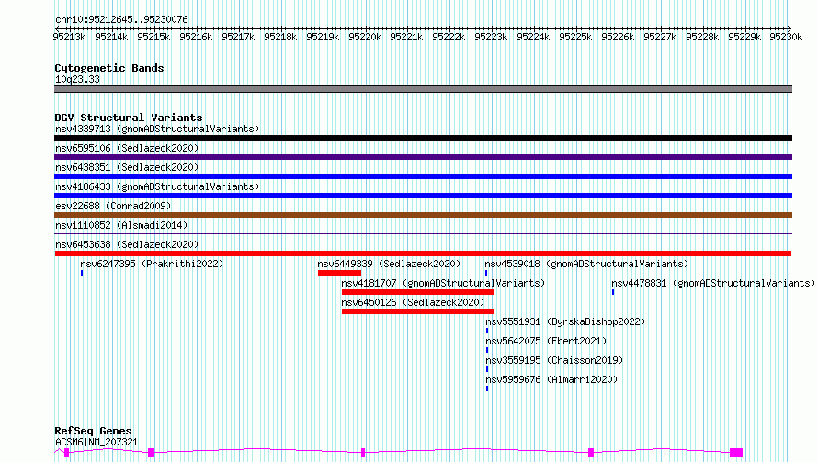The width and height of the screenshot is (818, 462).
Task: Click the purple nsv6595106 variant bar
Action: pyautogui.click(x=423, y=157)
